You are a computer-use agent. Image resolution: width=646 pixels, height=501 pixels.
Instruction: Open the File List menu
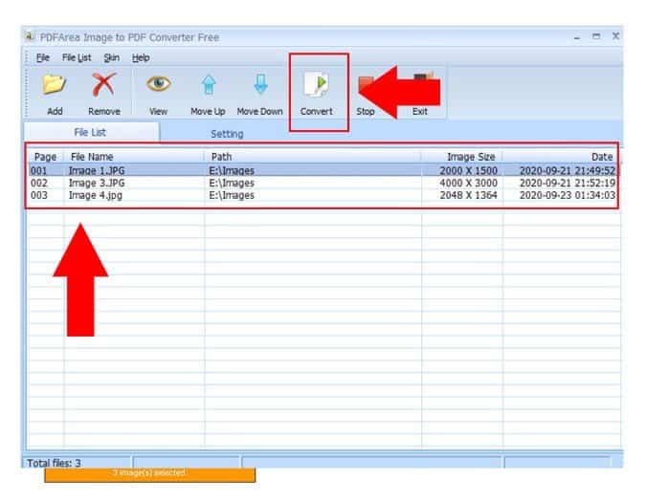pos(77,57)
